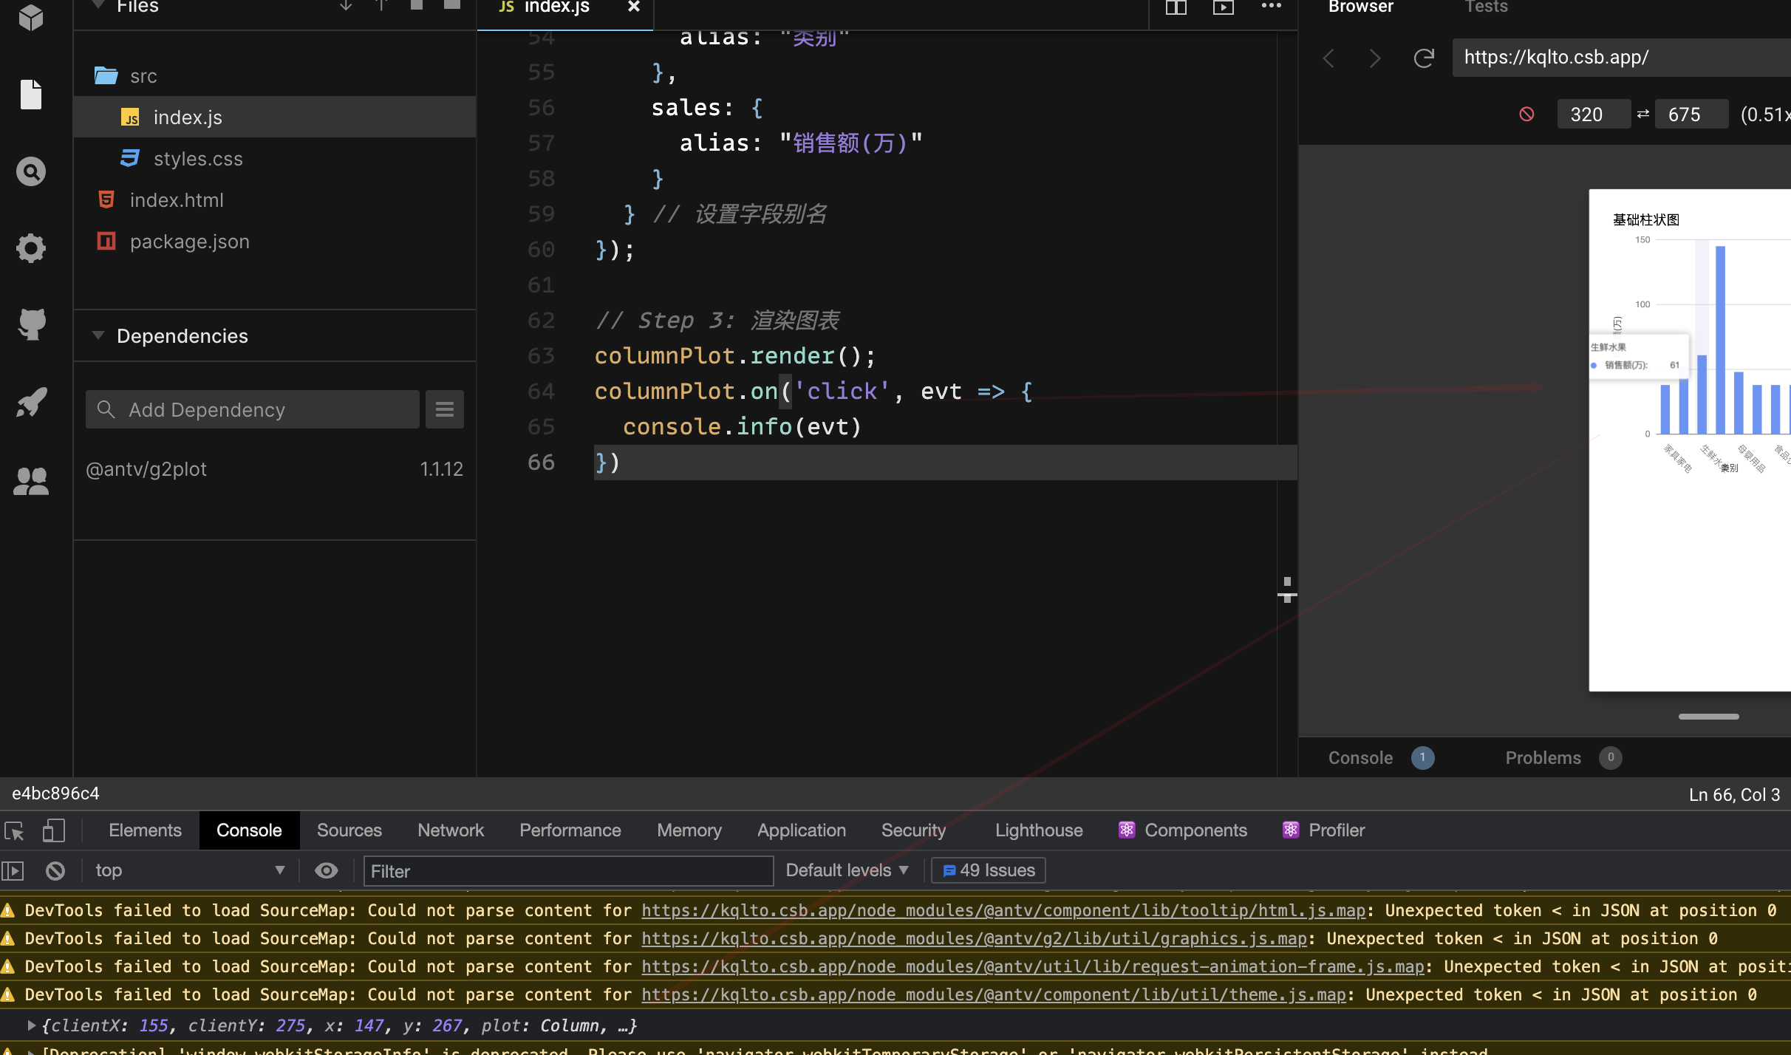Open the Default levels dropdown

click(x=847, y=870)
